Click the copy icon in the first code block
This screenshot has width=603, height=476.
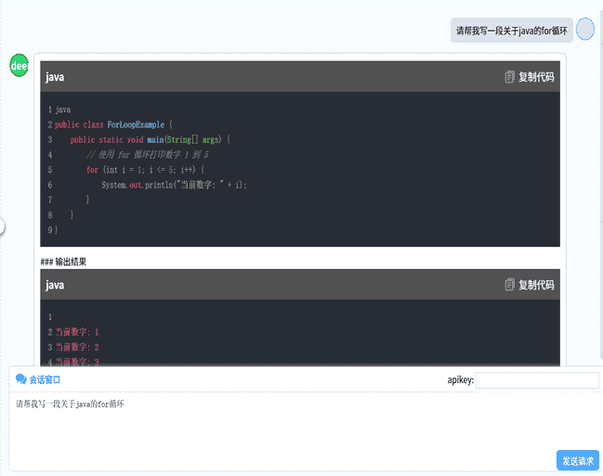[x=509, y=77]
